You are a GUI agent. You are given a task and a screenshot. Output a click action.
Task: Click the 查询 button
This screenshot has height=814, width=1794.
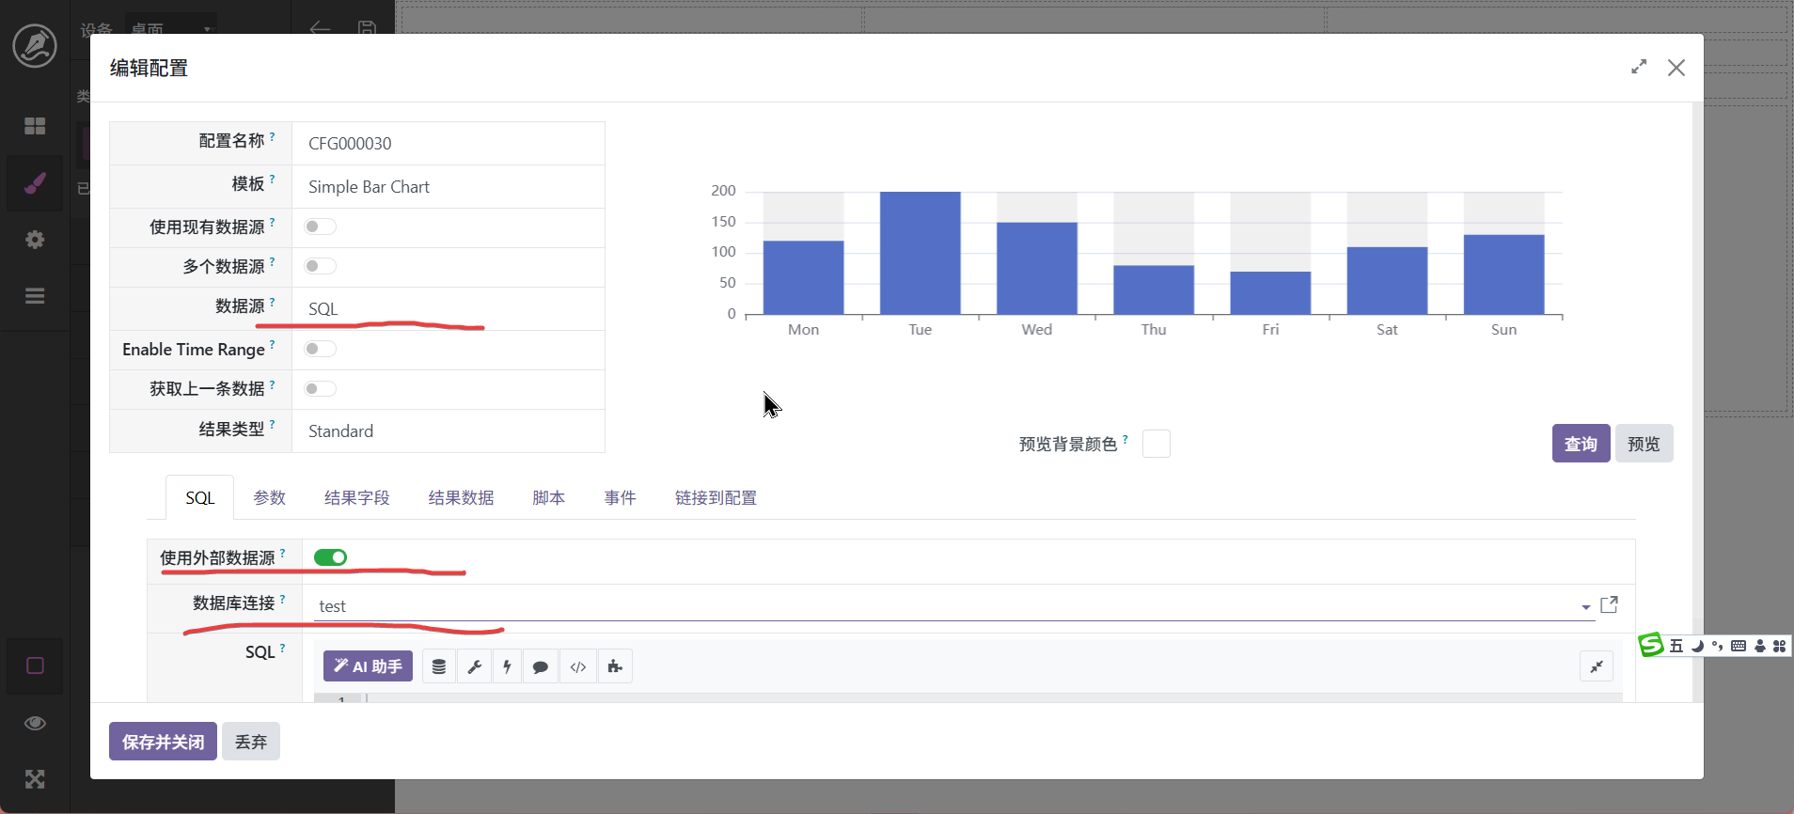click(x=1580, y=444)
